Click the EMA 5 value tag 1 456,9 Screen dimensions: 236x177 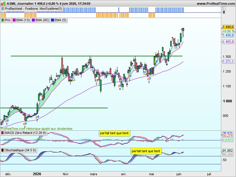click(228, 35)
